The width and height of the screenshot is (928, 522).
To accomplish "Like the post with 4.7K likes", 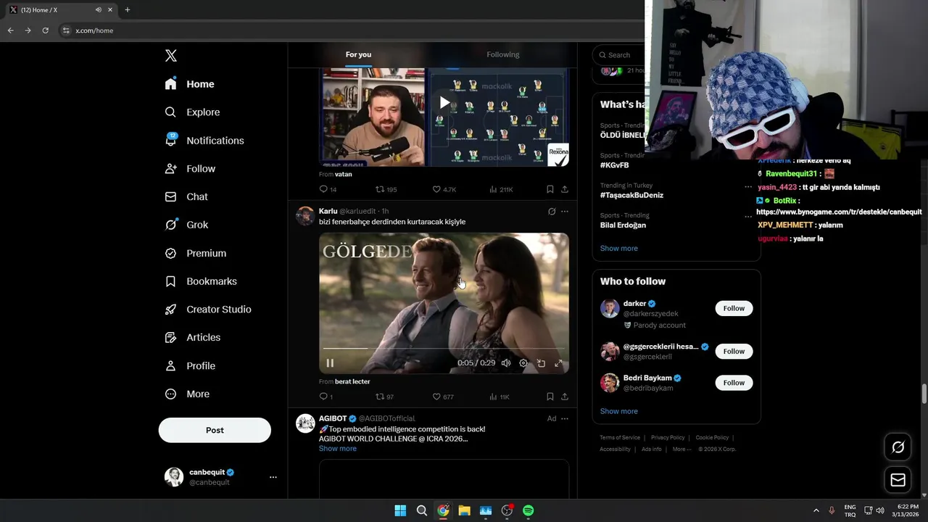I will 444,189.
